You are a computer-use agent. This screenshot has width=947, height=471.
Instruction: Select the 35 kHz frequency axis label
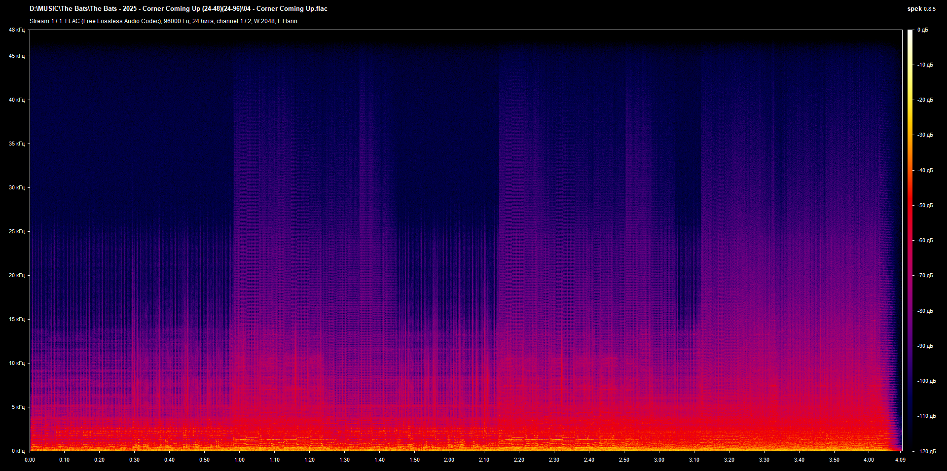(x=16, y=144)
